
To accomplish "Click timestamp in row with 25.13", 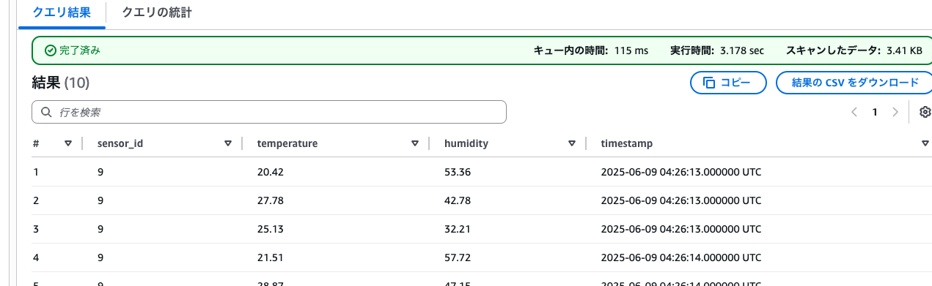I will (x=680, y=229).
